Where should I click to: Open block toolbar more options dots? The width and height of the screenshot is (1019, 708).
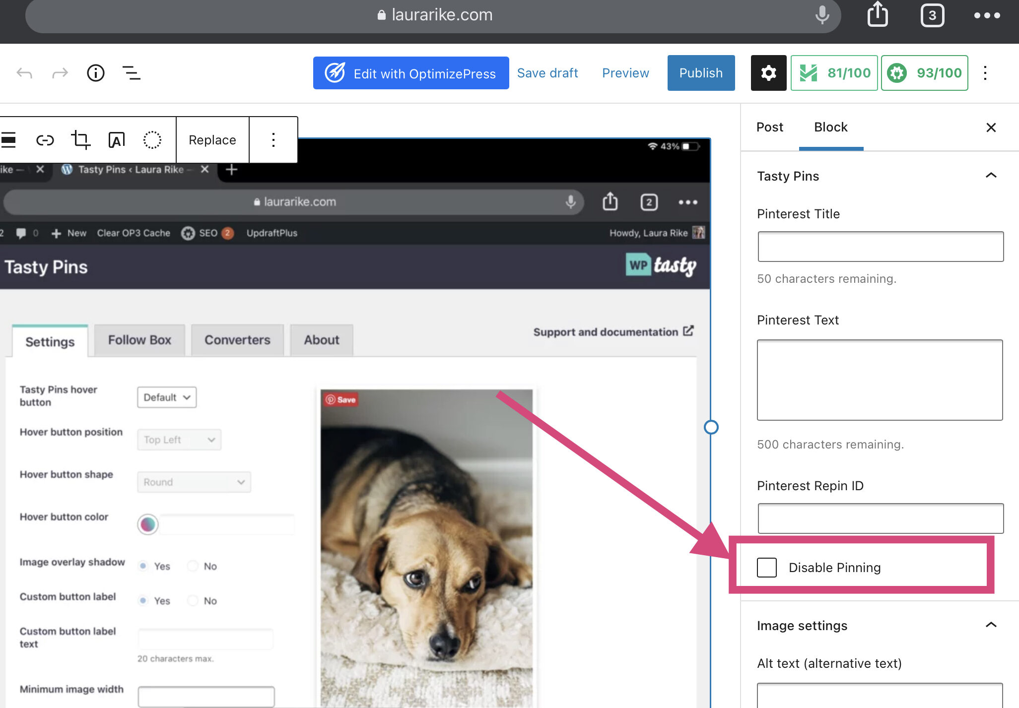click(x=273, y=140)
